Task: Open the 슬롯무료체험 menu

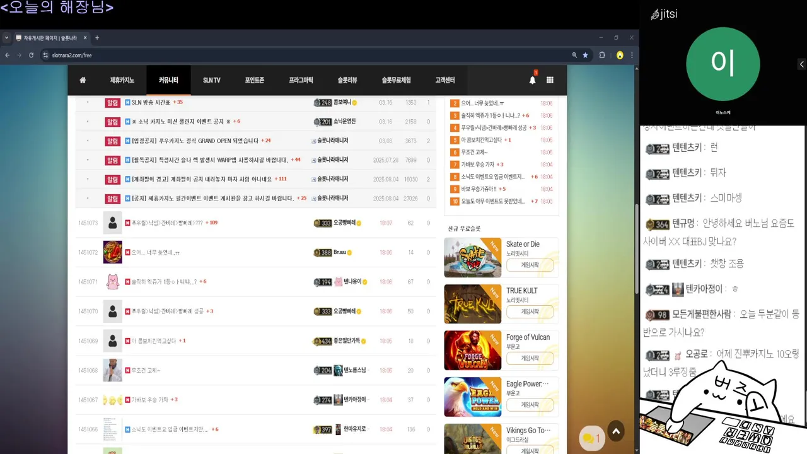Action: [396, 80]
